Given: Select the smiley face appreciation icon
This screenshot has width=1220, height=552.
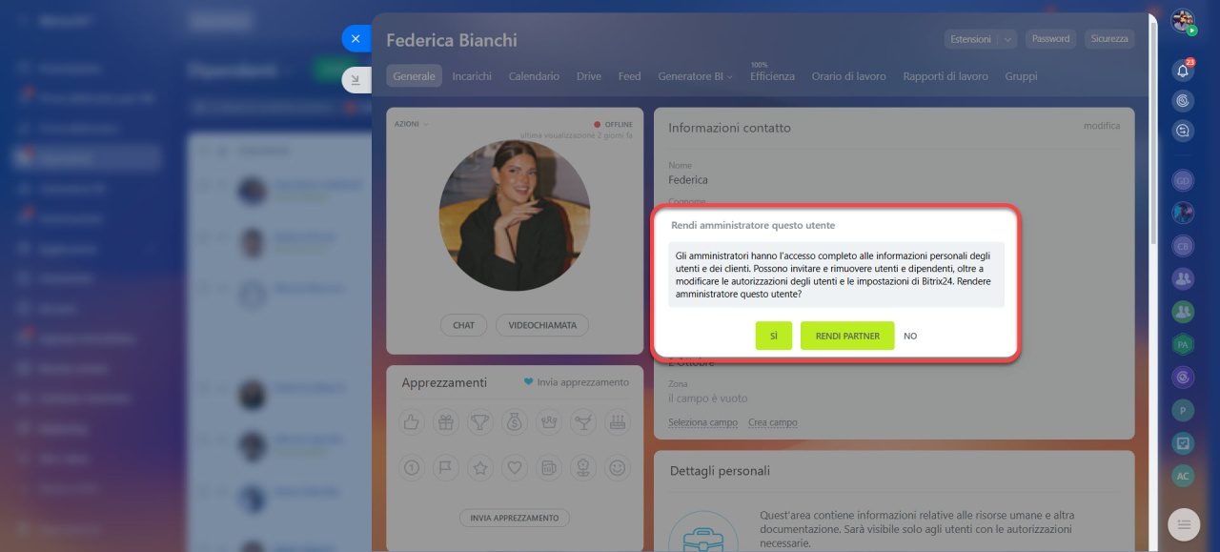Looking at the screenshot, I should click(618, 467).
